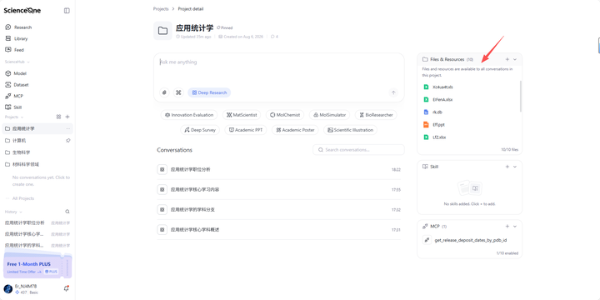Add an MCP with plus icon
This screenshot has height=300, width=600.
click(507, 226)
